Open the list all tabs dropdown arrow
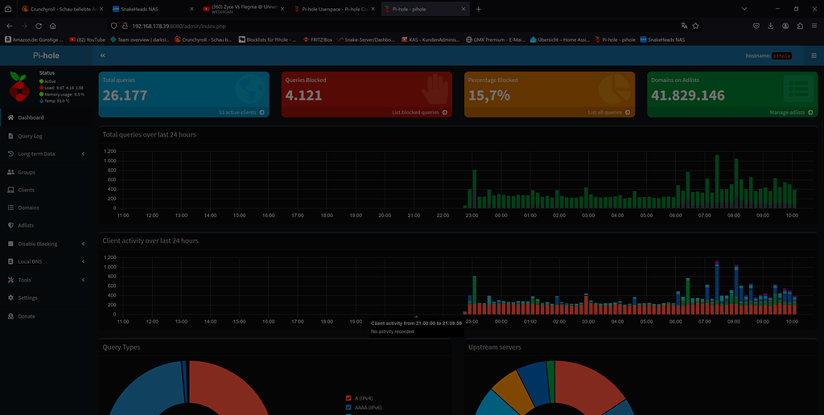The width and height of the screenshot is (824, 415). click(x=744, y=9)
